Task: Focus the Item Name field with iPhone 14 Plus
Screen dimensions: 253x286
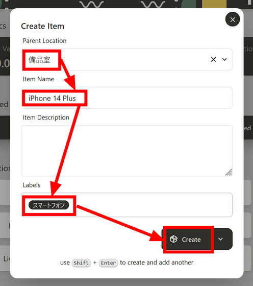Action: pyautogui.click(x=127, y=98)
